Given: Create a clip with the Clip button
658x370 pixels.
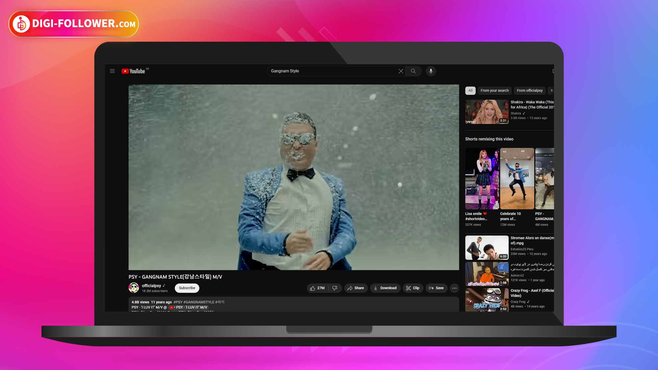Looking at the screenshot, I should coord(413,288).
